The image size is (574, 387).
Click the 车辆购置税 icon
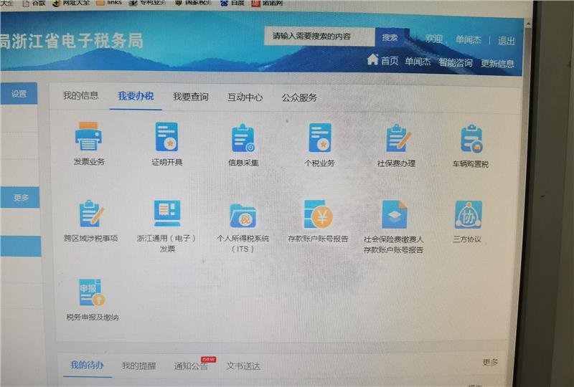(x=471, y=139)
